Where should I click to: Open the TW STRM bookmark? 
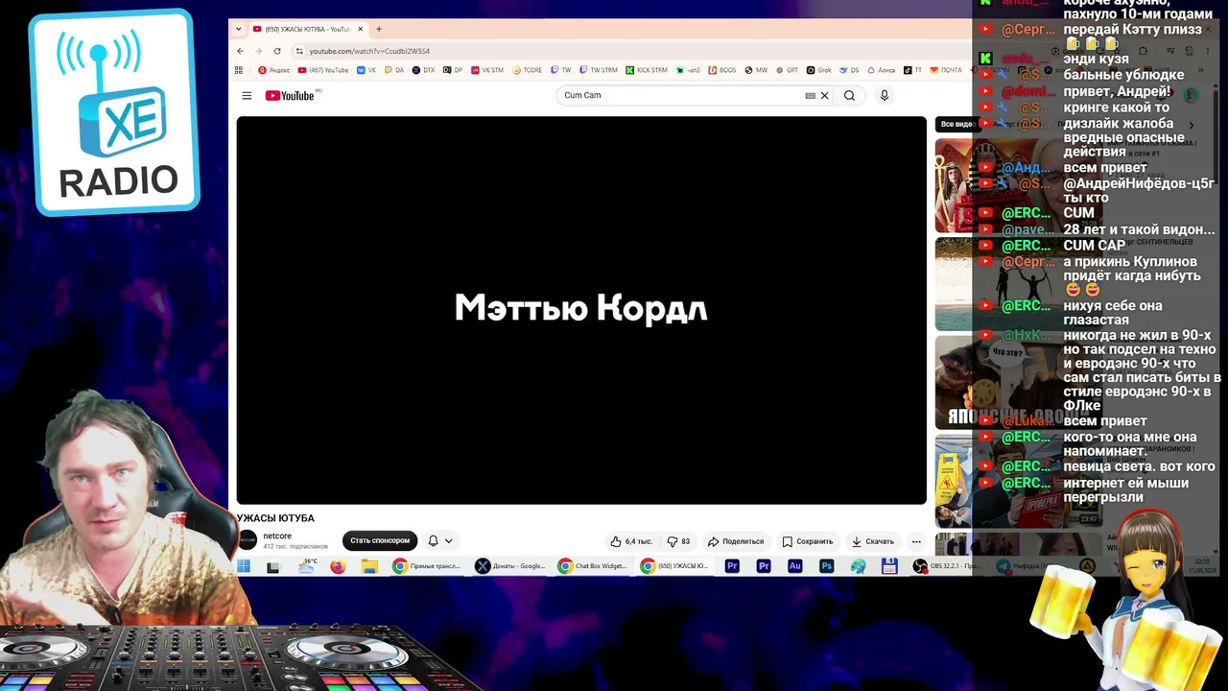(x=600, y=70)
